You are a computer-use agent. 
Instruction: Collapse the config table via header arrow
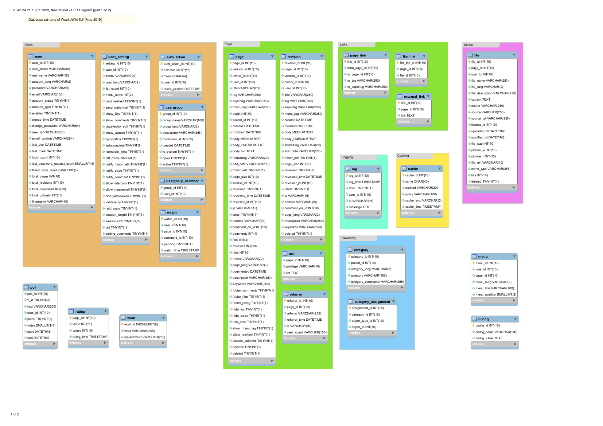(515, 319)
